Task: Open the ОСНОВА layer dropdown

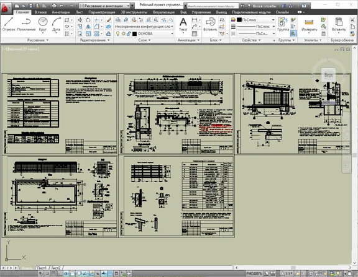Action: point(153,33)
